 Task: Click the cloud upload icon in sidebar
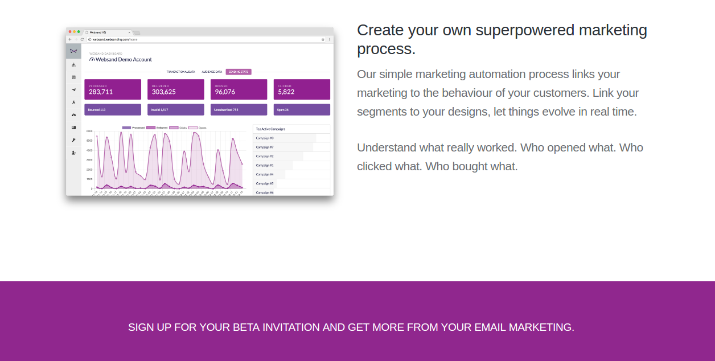point(73,115)
